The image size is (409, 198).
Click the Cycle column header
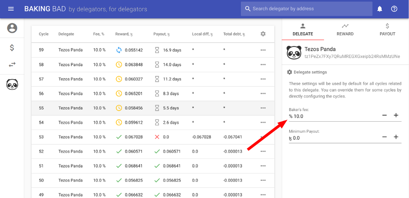[x=44, y=34]
